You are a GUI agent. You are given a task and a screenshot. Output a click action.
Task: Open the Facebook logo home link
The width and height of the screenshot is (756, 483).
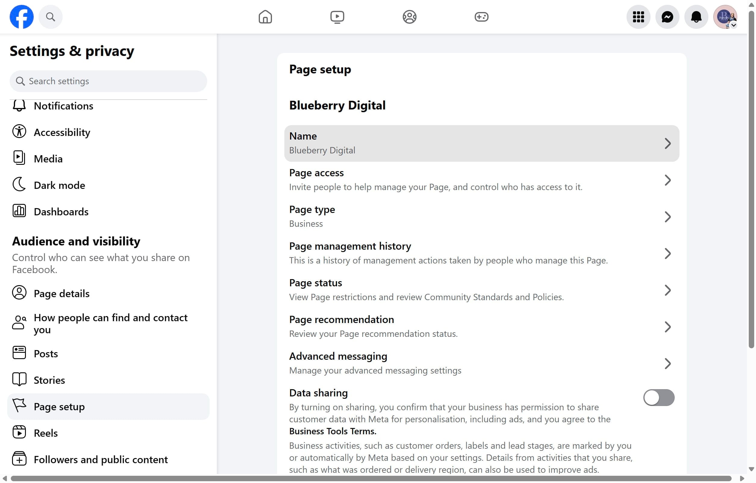click(21, 17)
